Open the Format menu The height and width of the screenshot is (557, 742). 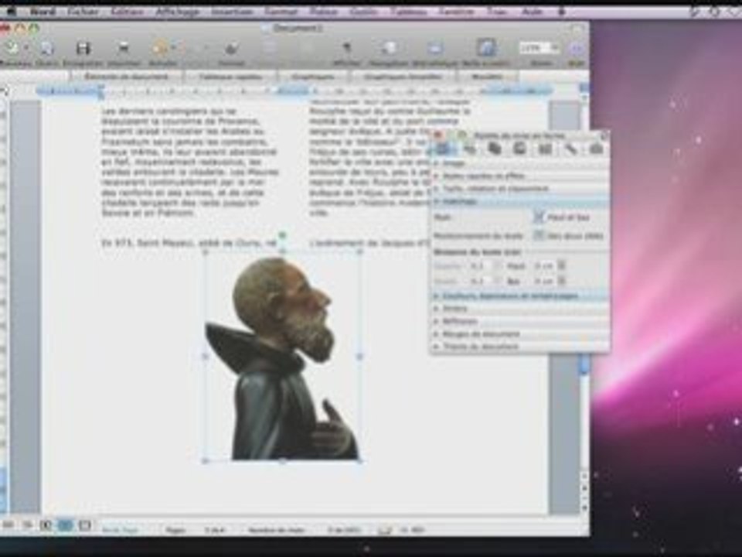(x=281, y=12)
